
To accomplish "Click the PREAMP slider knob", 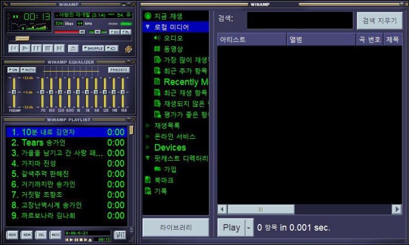I will tap(14, 92).
